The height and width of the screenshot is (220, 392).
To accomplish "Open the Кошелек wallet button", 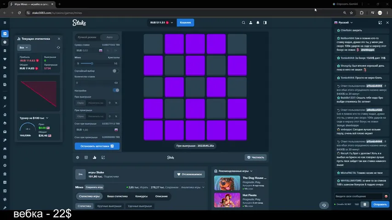I will (185, 22).
